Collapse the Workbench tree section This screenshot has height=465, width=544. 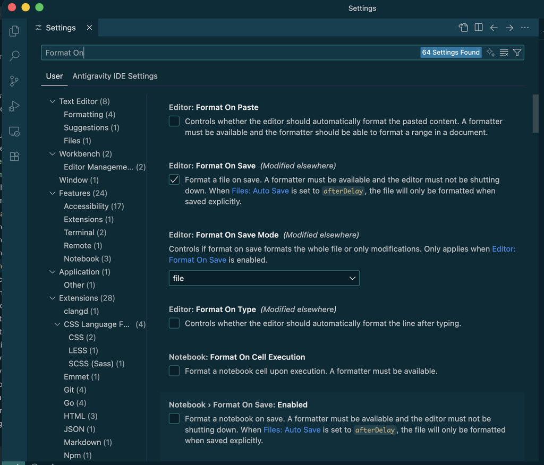click(53, 153)
